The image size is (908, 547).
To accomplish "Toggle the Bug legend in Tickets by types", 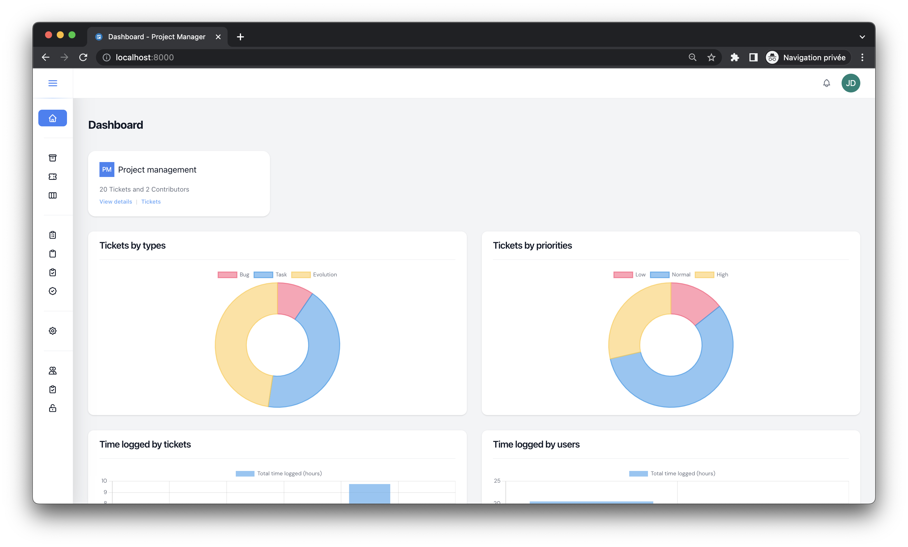I will point(233,275).
